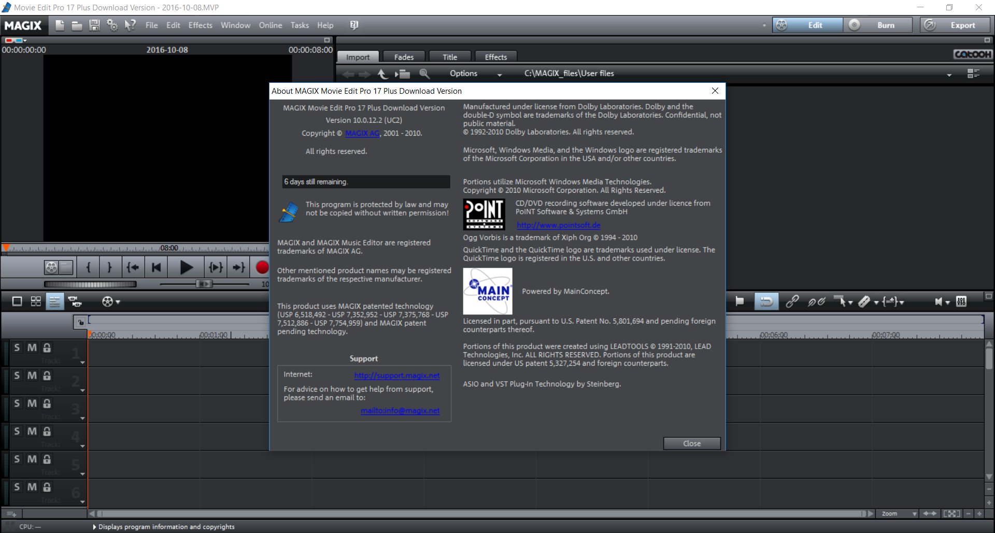Switch to the Title tab

click(450, 57)
